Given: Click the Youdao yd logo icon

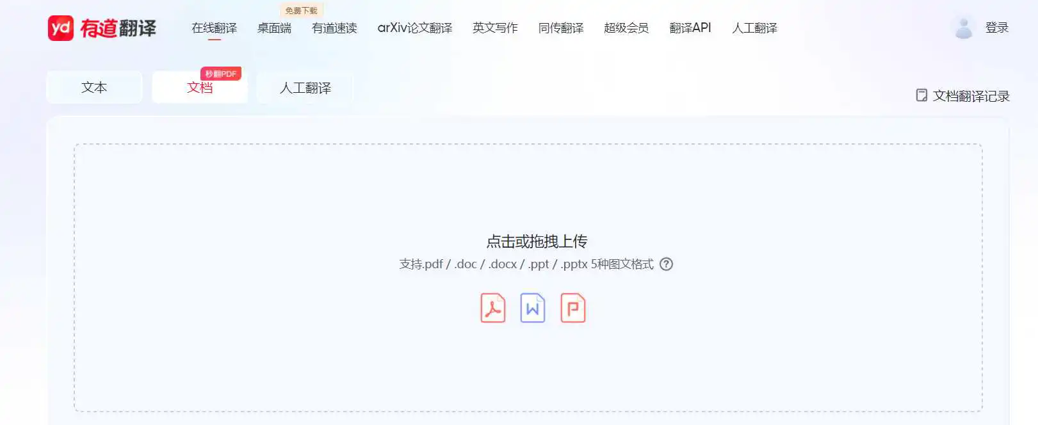Looking at the screenshot, I should coord(61,28).
